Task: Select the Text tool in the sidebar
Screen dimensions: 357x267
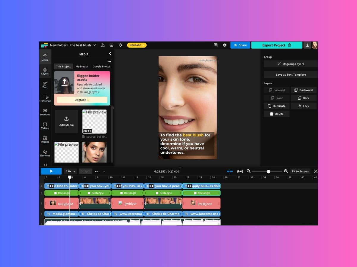Action: [45, 85]
